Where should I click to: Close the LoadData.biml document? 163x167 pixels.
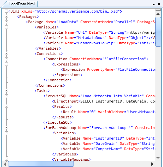click(159, 4)
